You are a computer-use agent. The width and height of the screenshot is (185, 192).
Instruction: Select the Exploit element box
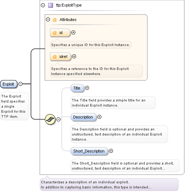[9, 84]
